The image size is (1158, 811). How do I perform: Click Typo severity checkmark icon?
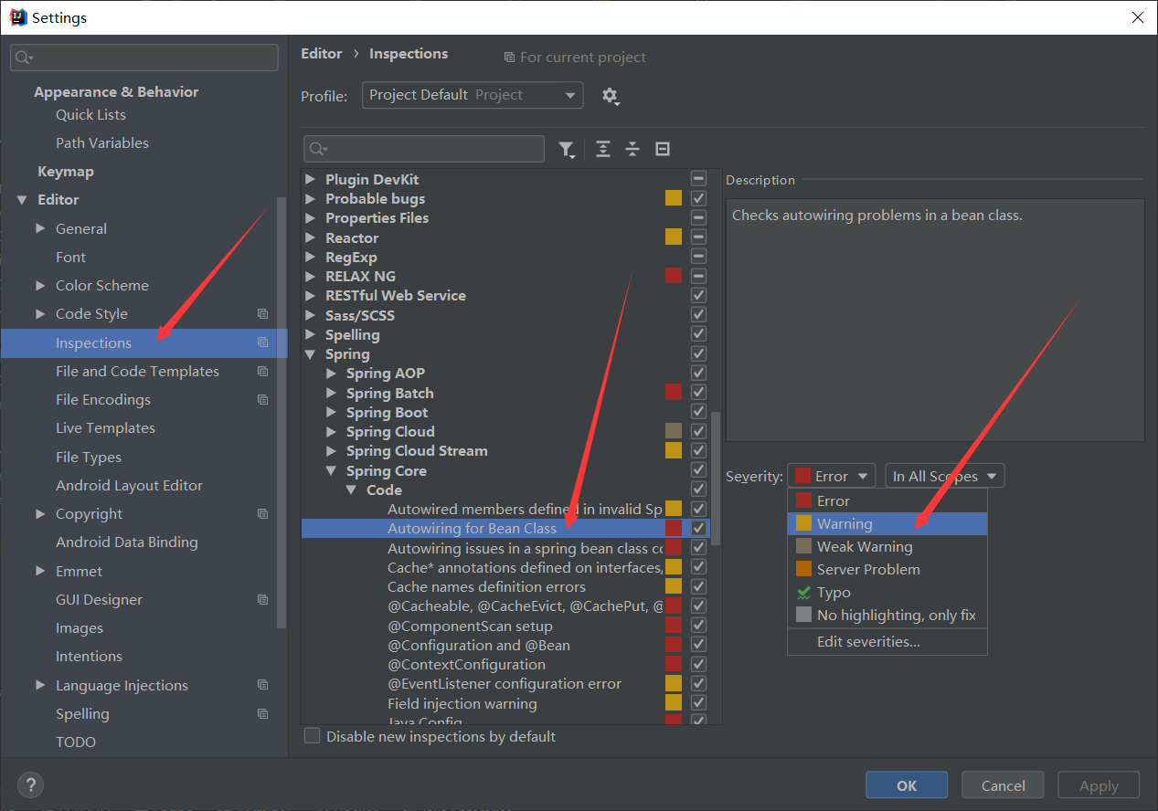803,593
